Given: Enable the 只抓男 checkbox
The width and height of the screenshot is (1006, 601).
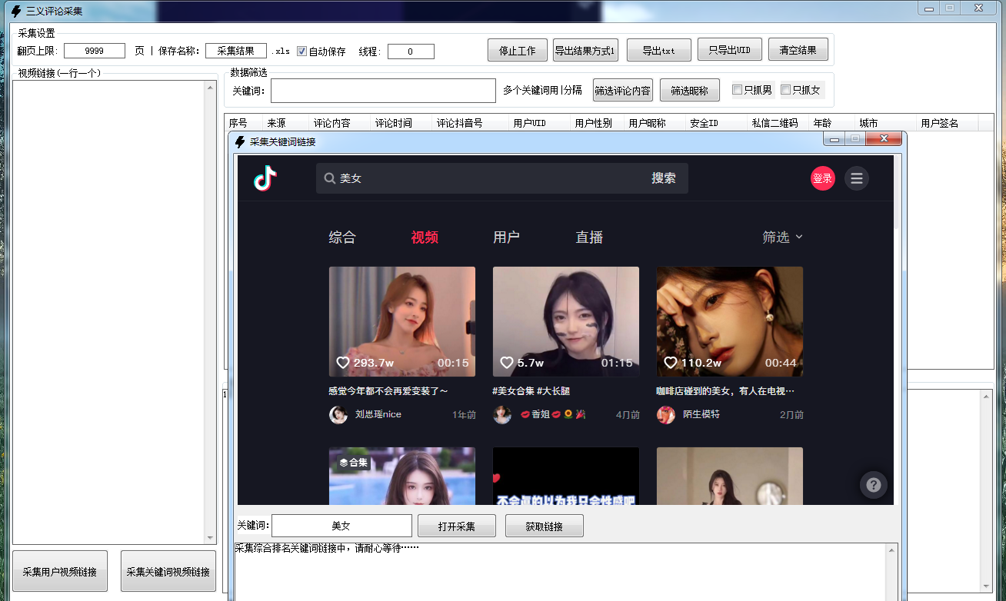Looking at the screenshot, I should pos(736,89).
